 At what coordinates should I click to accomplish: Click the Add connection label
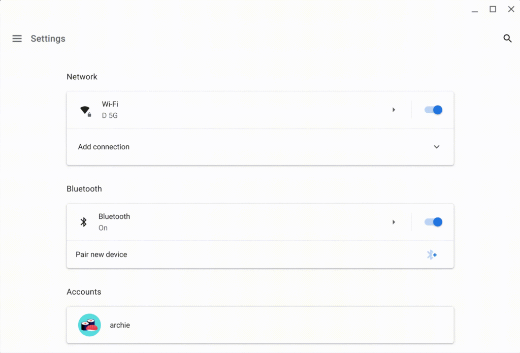point(104,147)
